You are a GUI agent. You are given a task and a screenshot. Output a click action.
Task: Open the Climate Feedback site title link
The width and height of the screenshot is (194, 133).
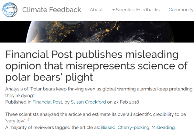click(52, 10)
